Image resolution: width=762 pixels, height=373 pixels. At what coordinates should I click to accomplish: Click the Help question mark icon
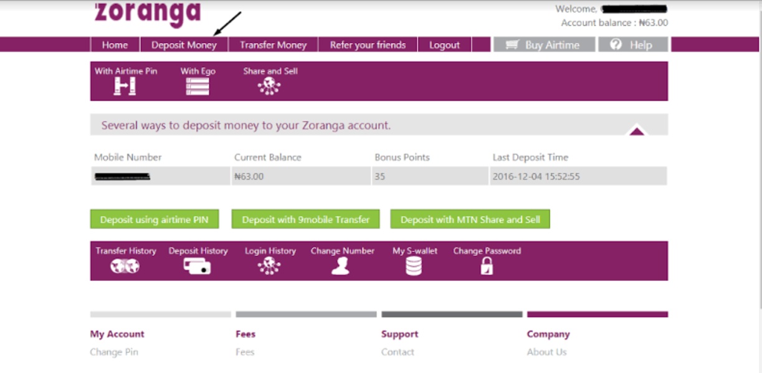pos(616,44)
